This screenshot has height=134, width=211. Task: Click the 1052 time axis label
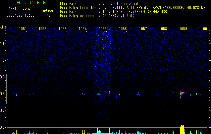pyautogui.click(x=42, y=28)
